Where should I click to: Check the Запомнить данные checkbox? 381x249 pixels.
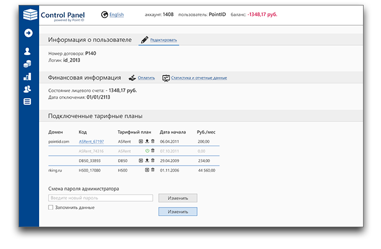[x=51, y=208]
